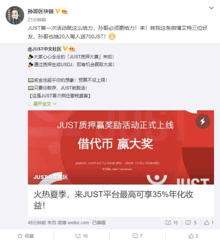This screenshot has height=242, width=220.
Task: Open the post options chevron menu
Action: [211, 8]
